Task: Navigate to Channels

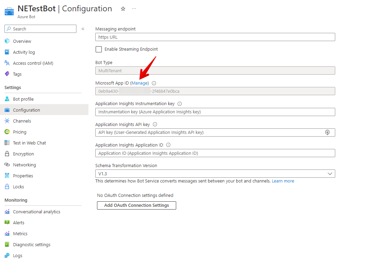Action: point(22,121)
